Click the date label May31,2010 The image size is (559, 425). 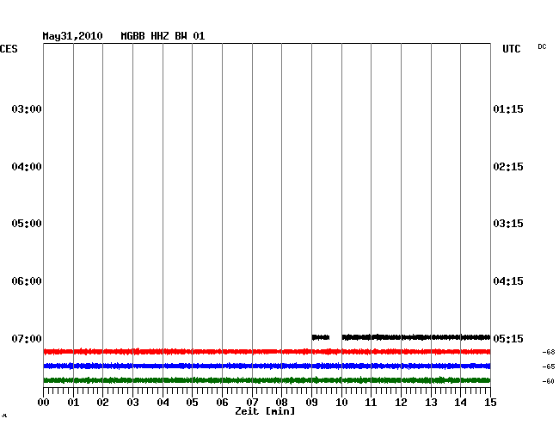(73, 36)
